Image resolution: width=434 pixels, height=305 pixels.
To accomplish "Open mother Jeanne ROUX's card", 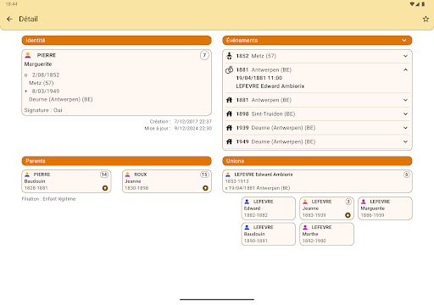I will 167,181.
